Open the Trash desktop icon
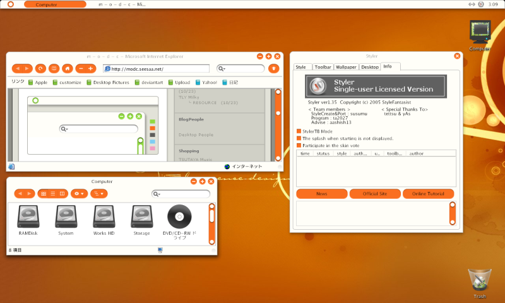Image resolution: width=505 pixels, height=303 pixels. tap(480, 283)
